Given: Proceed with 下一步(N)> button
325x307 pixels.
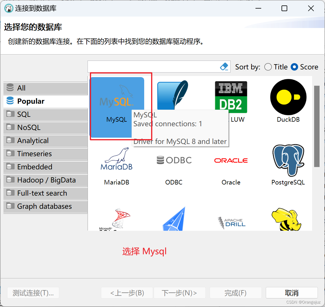Looking at the screenshot, I should click(179, 293).
